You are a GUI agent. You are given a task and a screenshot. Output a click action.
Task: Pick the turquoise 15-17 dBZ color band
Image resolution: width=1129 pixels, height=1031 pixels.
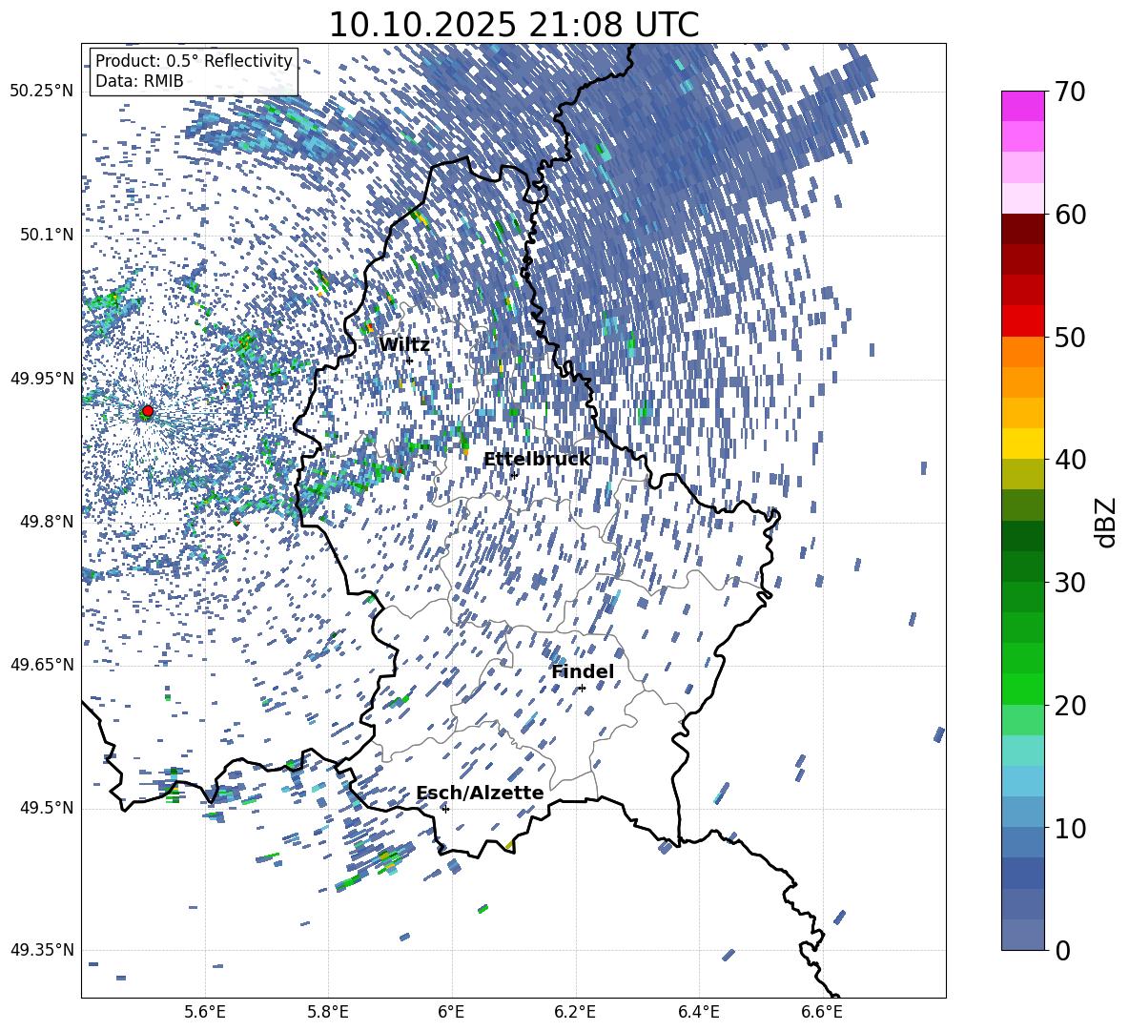pyautogui.click(x=1022, y=751)
